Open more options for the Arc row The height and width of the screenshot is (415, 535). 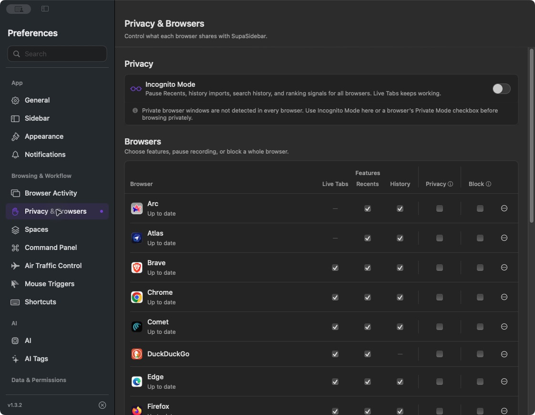point(504,208)
